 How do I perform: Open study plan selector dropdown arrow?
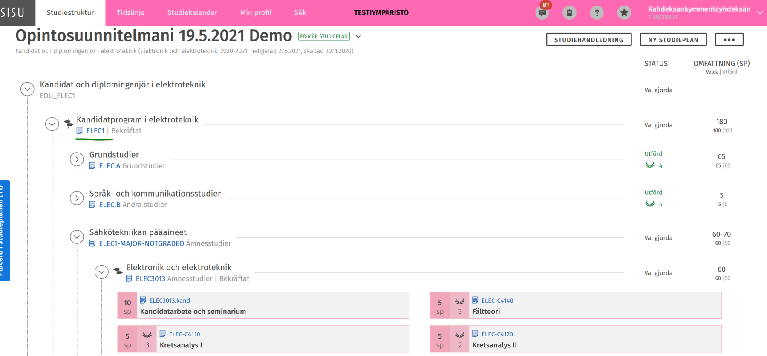click(358, 36)
